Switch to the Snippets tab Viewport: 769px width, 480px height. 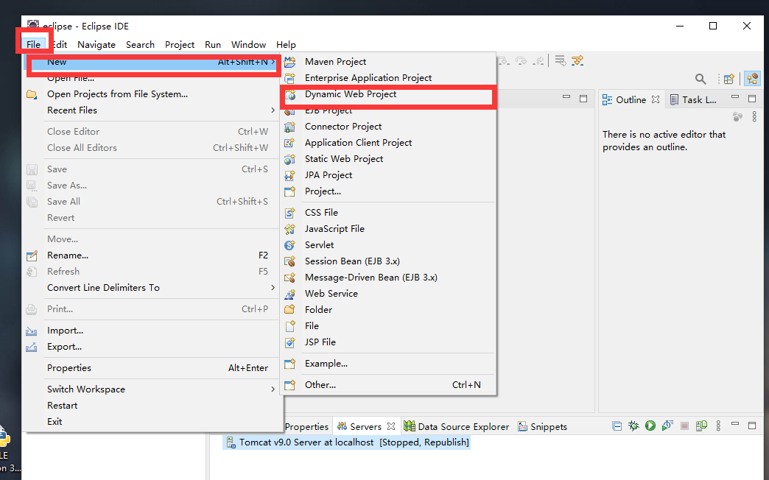543,426
